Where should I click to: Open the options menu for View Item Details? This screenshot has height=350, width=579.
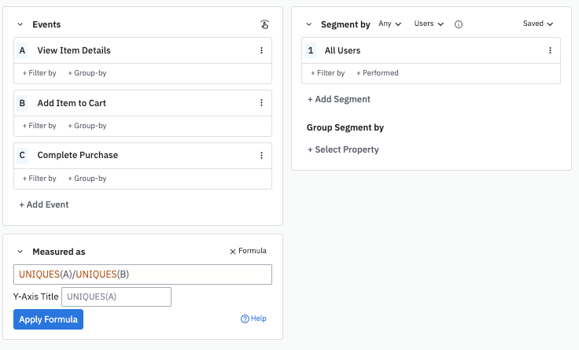point(261,50)
